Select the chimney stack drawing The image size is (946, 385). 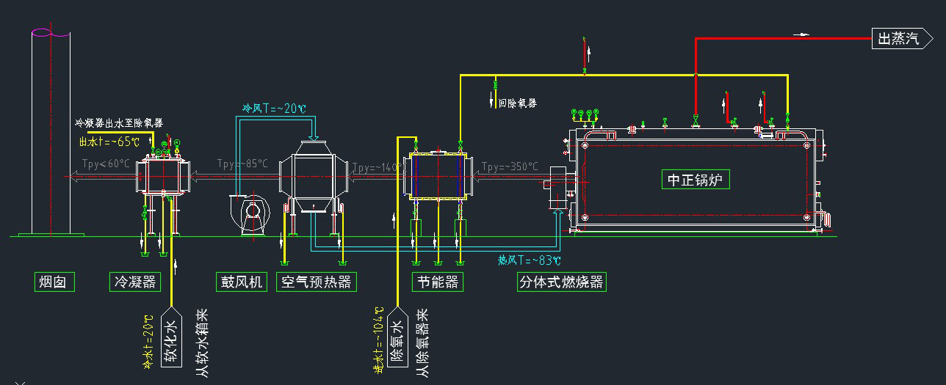pos(51,132)
